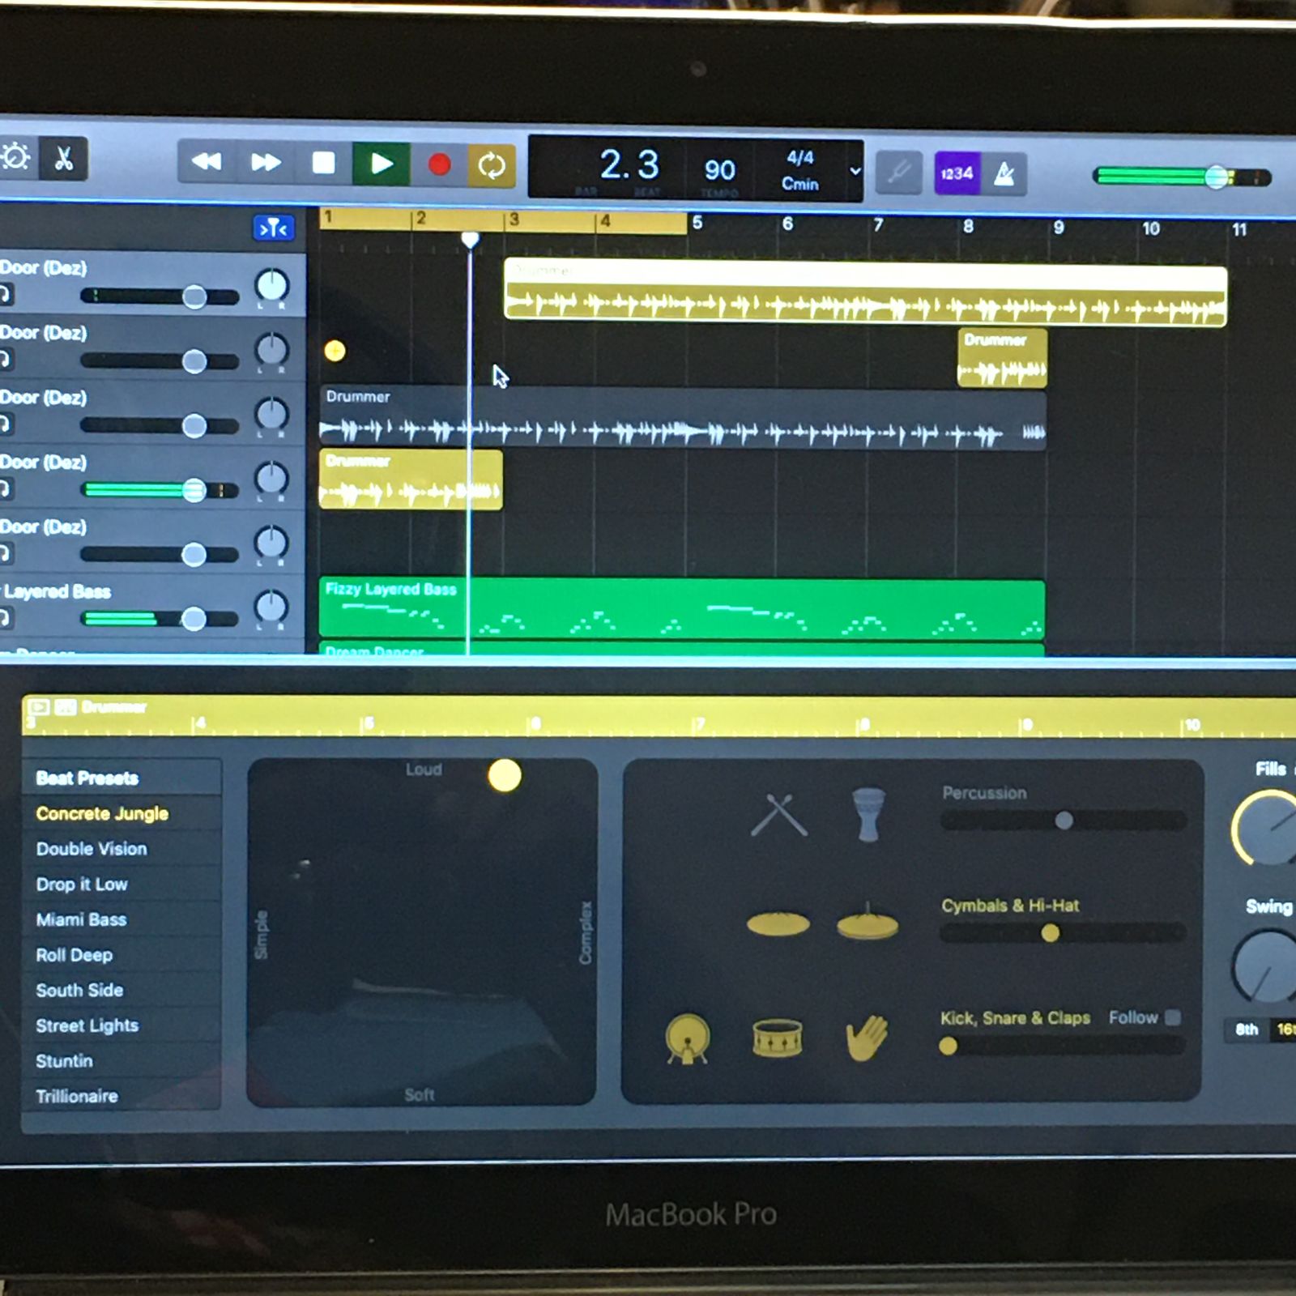The image size is (1296, 1296).
Task: Click the tuner icon
Action: (899, 173)
